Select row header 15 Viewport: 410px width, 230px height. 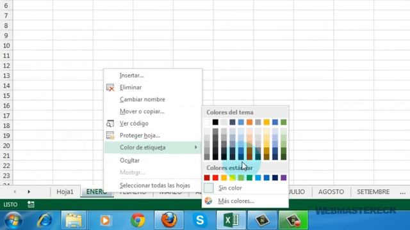[6, 96]
